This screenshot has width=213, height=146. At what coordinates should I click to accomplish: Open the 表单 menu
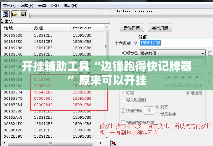[42, 6]
